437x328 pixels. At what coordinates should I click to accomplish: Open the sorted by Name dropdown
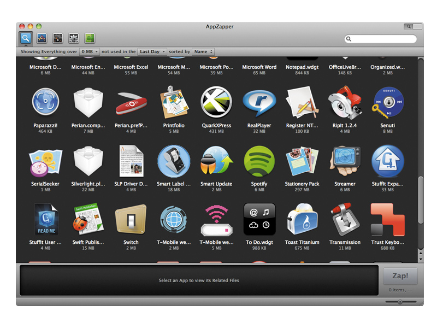[203, 51]
